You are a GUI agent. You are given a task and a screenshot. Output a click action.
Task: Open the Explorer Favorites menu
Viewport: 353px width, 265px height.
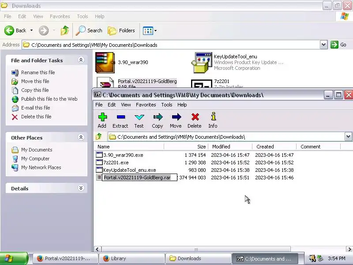point(60,16)
